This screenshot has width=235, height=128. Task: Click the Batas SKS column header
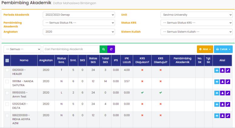tap(93, 60)
